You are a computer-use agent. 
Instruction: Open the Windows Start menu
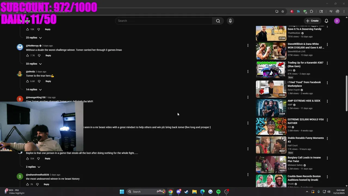(x=122, y=192)
